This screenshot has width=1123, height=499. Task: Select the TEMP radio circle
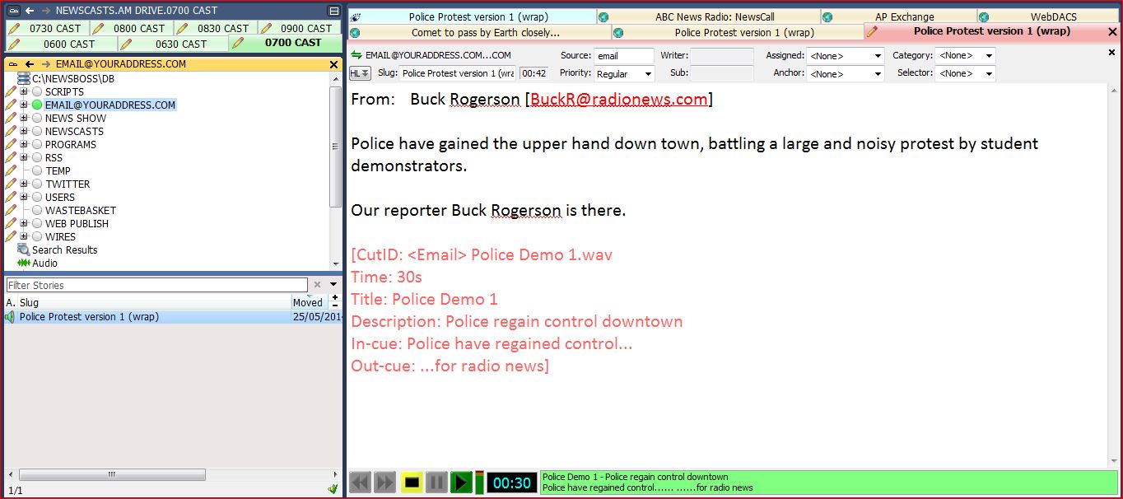click(x=37, y=170)
